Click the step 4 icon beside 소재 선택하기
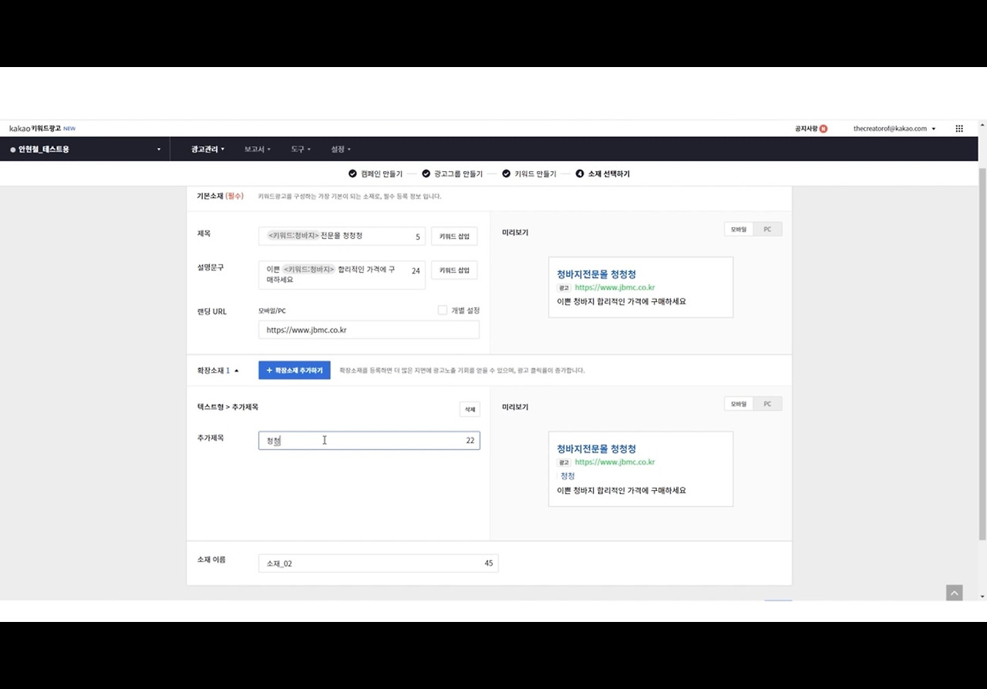 (580, 174)
